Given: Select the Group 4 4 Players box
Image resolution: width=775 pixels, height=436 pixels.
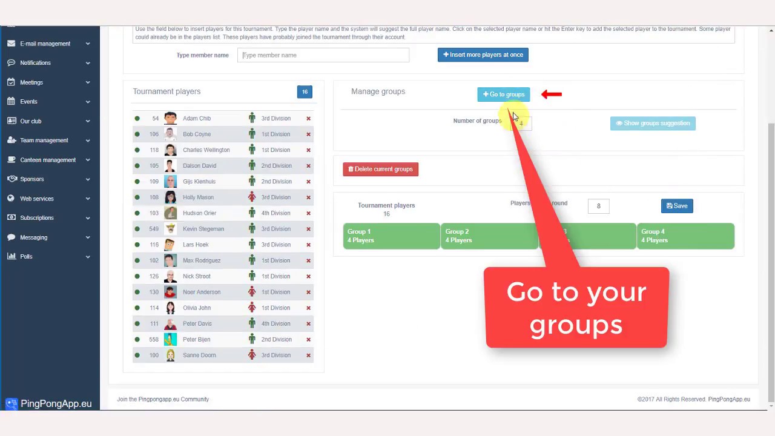Looking at the screenshot, I should (685, 236).
